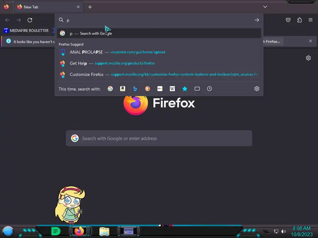The width and height of the screenshot is (318, 238).
Task: Click info icon on notification bar
Action: pos(8,41)
